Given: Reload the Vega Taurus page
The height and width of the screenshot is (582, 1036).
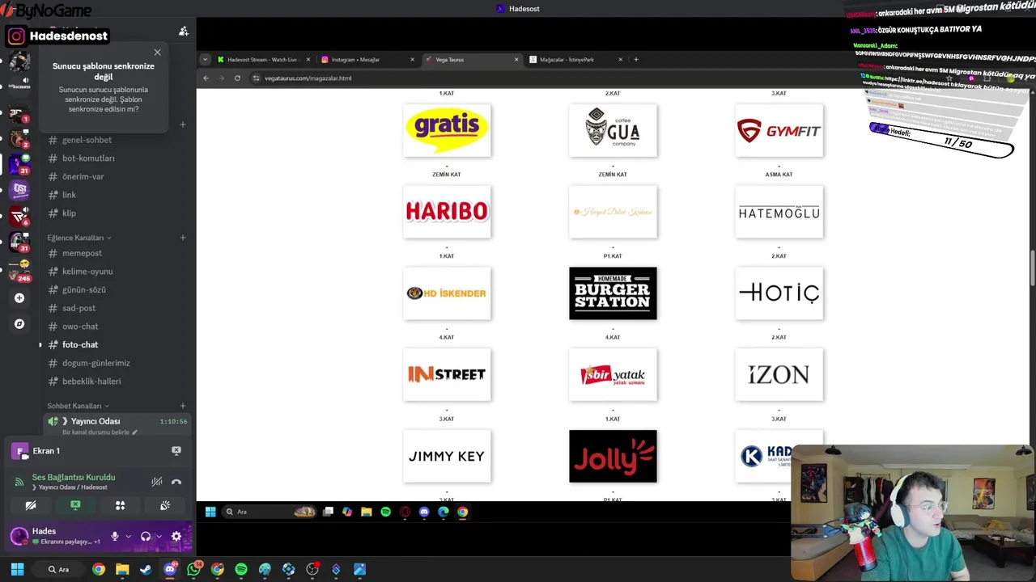Looking at the screenshot, I should click(x=237, y=78).
